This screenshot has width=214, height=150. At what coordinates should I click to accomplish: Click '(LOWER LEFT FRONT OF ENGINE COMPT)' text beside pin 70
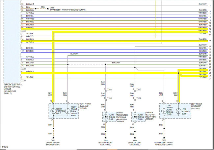pyautogui.click(x=67, y=10)
